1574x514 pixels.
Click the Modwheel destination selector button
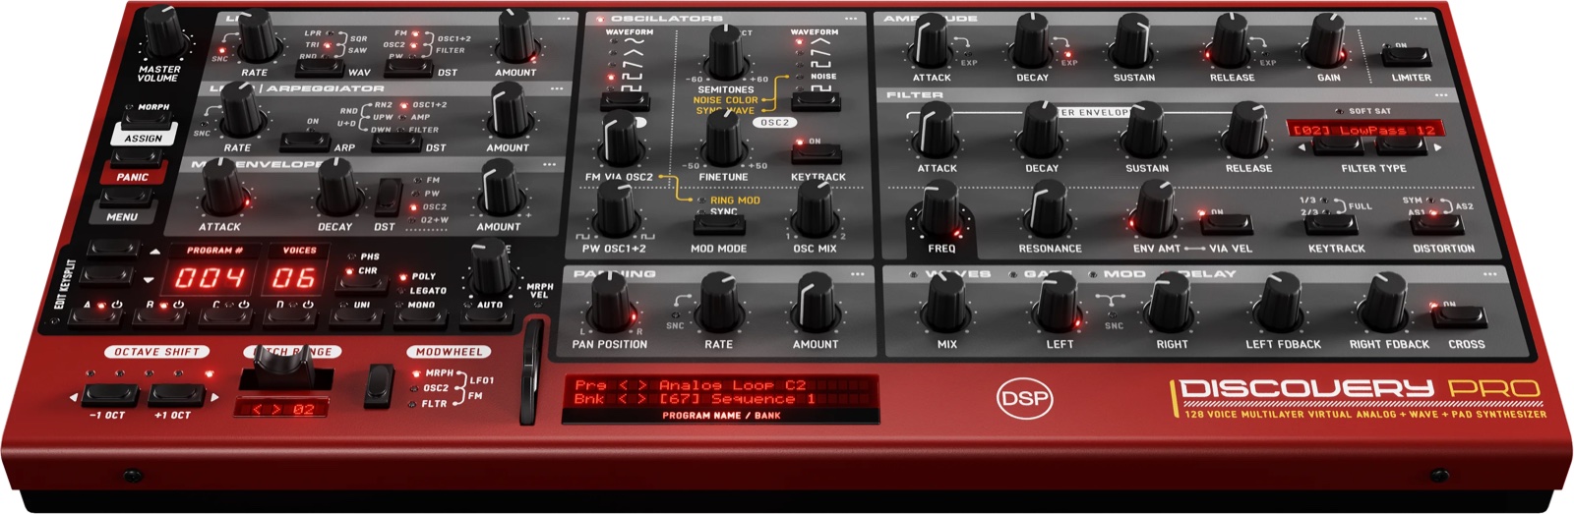(381, 385)
